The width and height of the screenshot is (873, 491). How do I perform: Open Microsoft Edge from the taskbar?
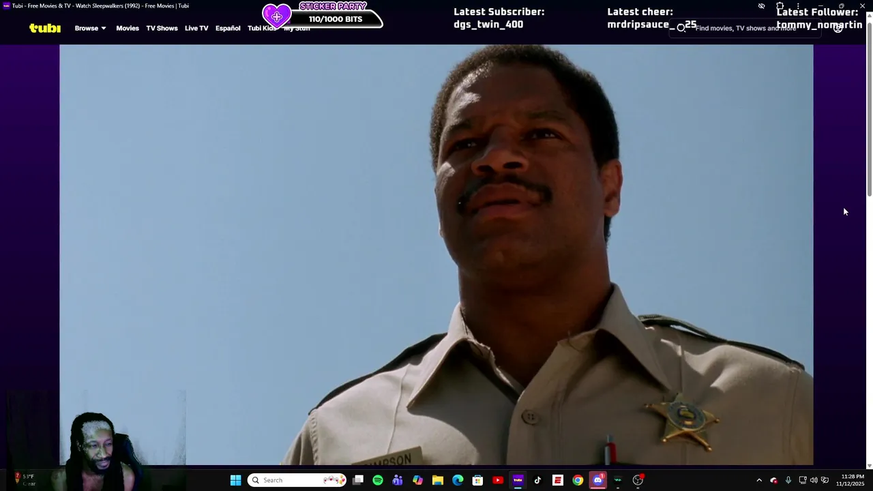(458, 480)
